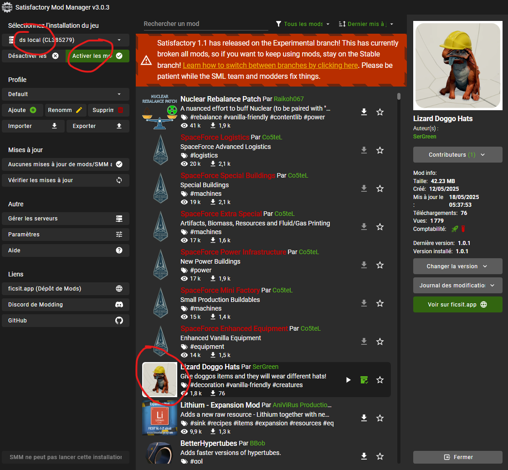Install Lithium - Expansion Mod download icon
The image size is (508, 470).
click(x=364, y=418)
